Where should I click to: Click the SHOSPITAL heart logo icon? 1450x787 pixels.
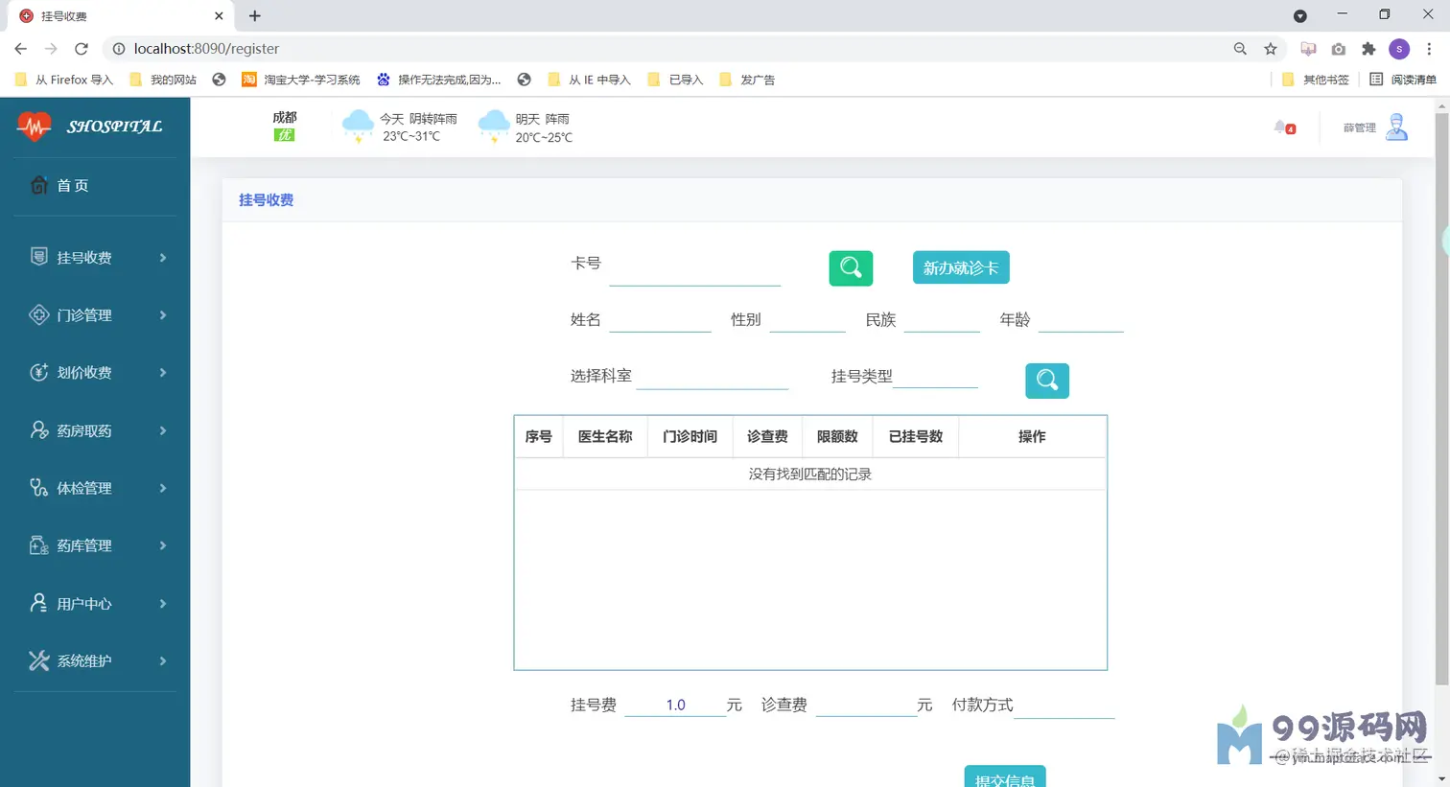(x=34, y=126)
